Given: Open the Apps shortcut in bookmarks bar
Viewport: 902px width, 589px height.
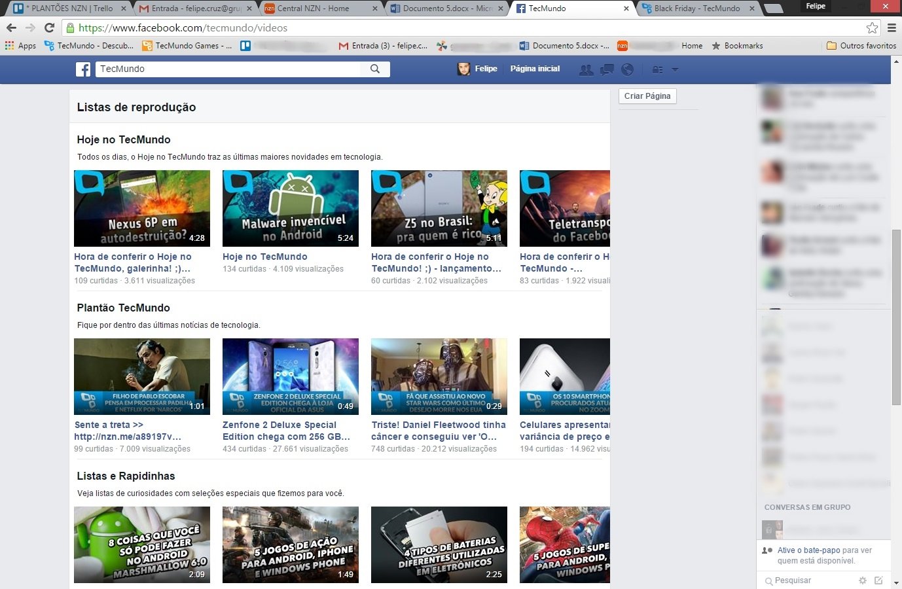Looking at the screenshot, I should click(x=20, y=46).
